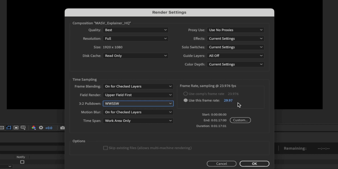Click OK to confirm render settings
The width and height of the screenshot is (338, 169).
(x=254, y=164)
